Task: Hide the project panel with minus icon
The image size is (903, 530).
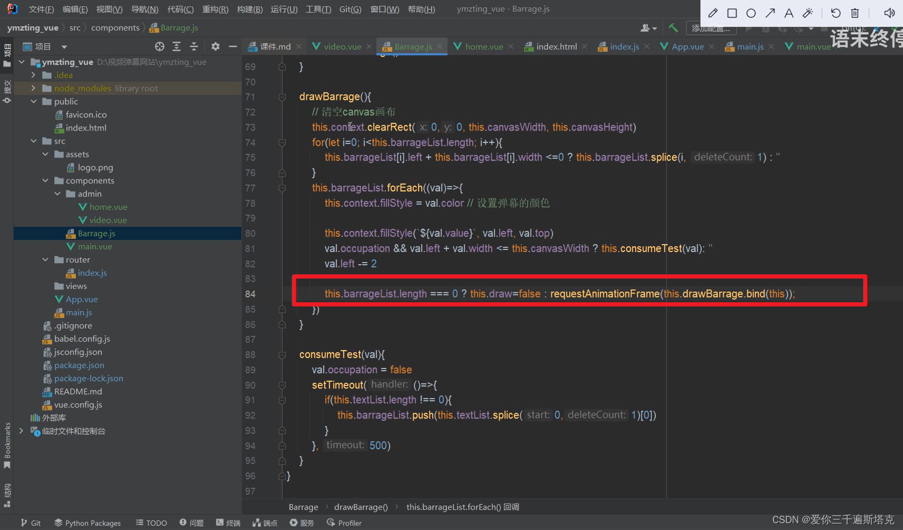Action: point(233,46)
